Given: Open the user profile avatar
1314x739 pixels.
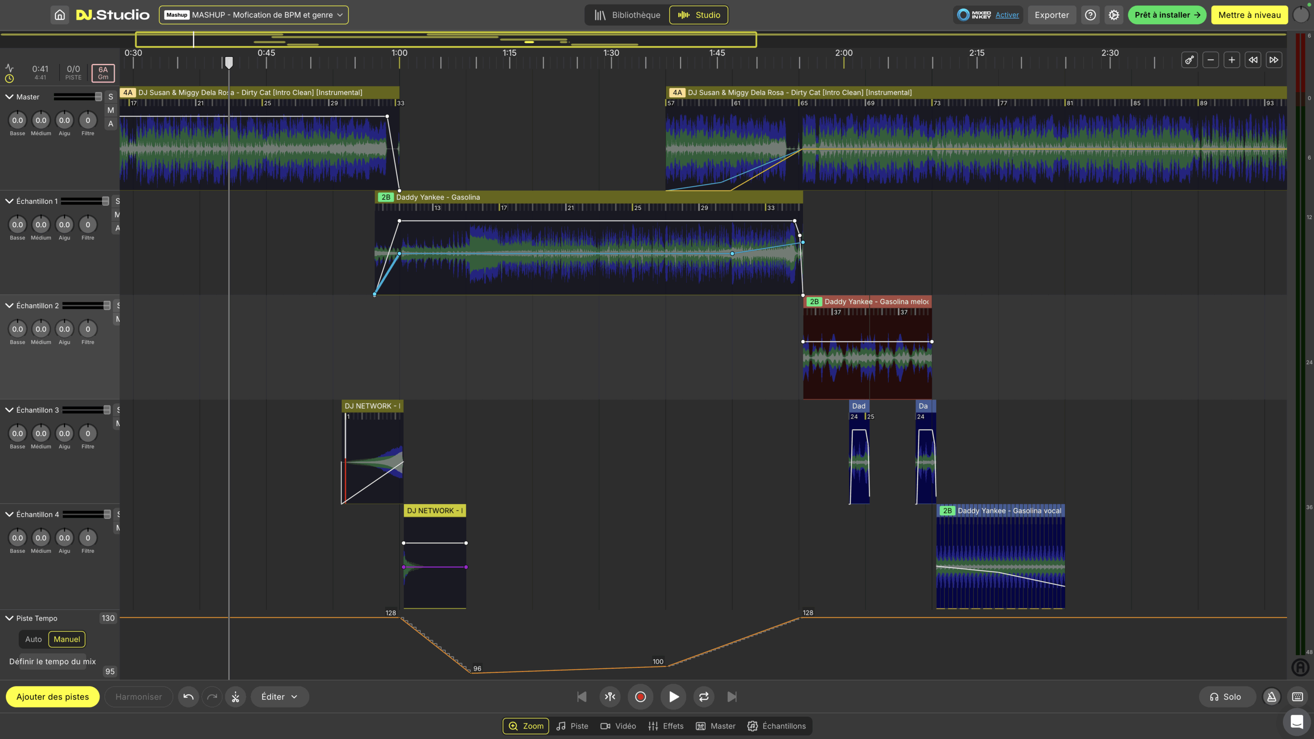Looking at the screenshot, I should [x=1301, y=15].
